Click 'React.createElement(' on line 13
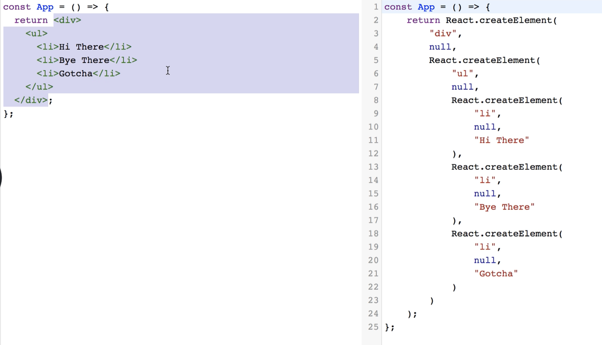The width and height of the screenshot is (602, 345). tap(507, 167)
